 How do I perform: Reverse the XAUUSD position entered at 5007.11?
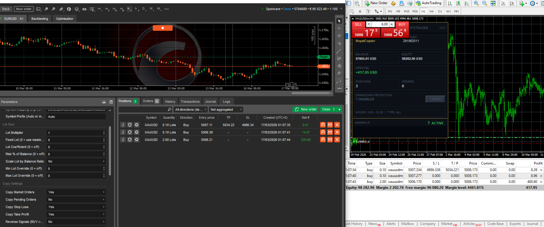pyautogui.click(x=323, y=125)
